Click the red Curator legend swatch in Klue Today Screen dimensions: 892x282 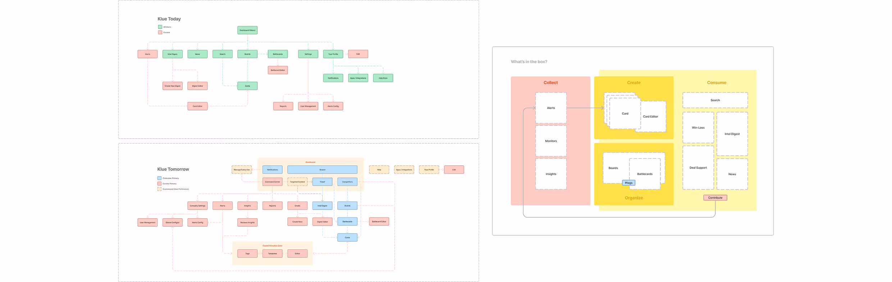click(x=160, y=32)
